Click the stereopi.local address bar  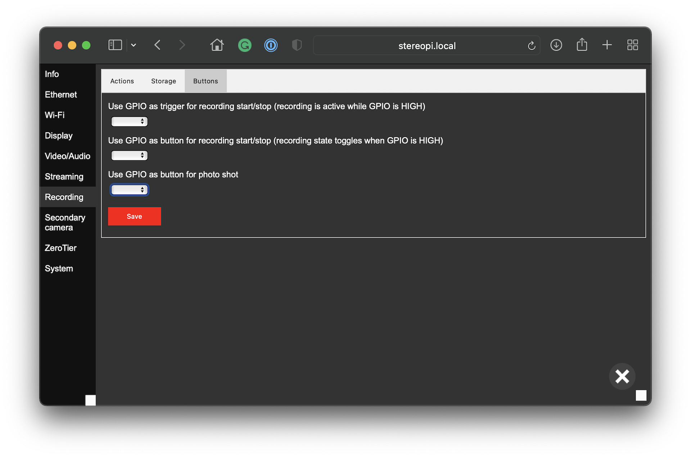click(426, 46)
